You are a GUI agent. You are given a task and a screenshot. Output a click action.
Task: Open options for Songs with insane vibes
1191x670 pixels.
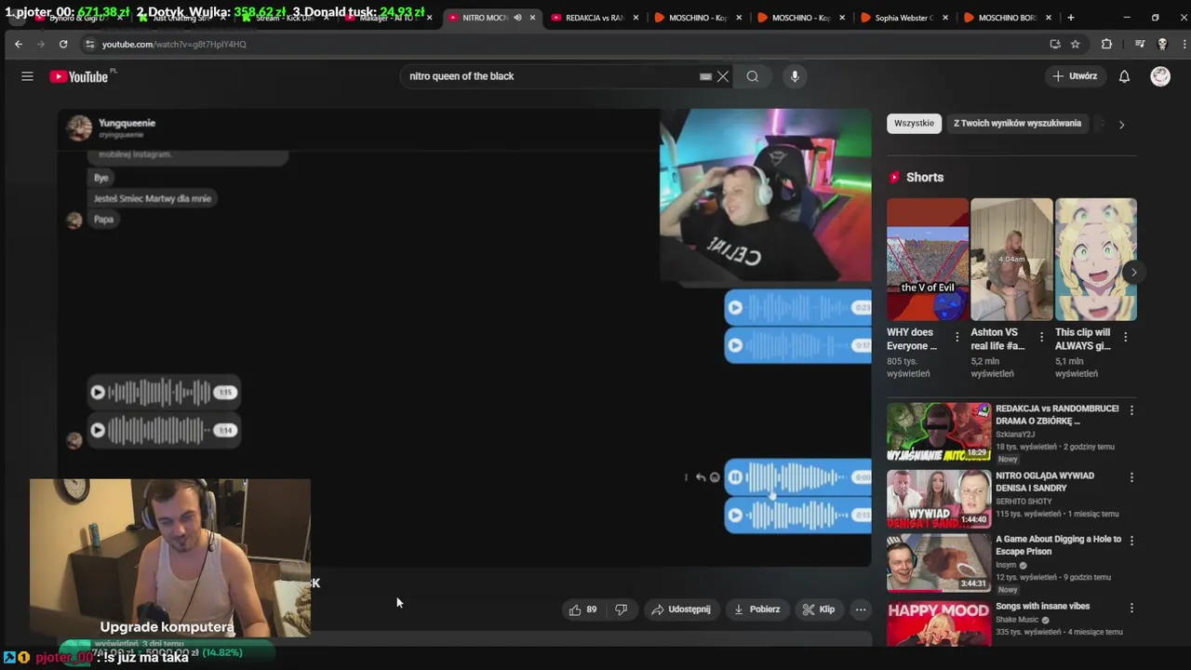pyautogui.click(x=1131, y=608)
